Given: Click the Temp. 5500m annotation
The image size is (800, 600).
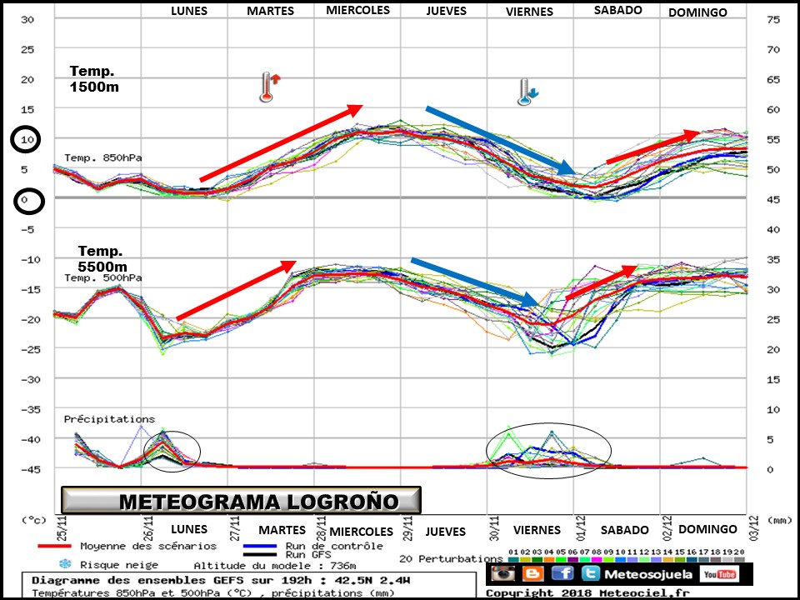Looking at the screenshot, I should click(102, 258).
